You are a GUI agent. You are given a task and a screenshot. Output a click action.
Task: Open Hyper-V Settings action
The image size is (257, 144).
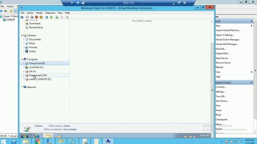coord(225,35)
